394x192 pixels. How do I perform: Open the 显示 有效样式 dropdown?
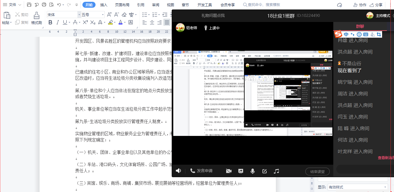coord(386,187)
